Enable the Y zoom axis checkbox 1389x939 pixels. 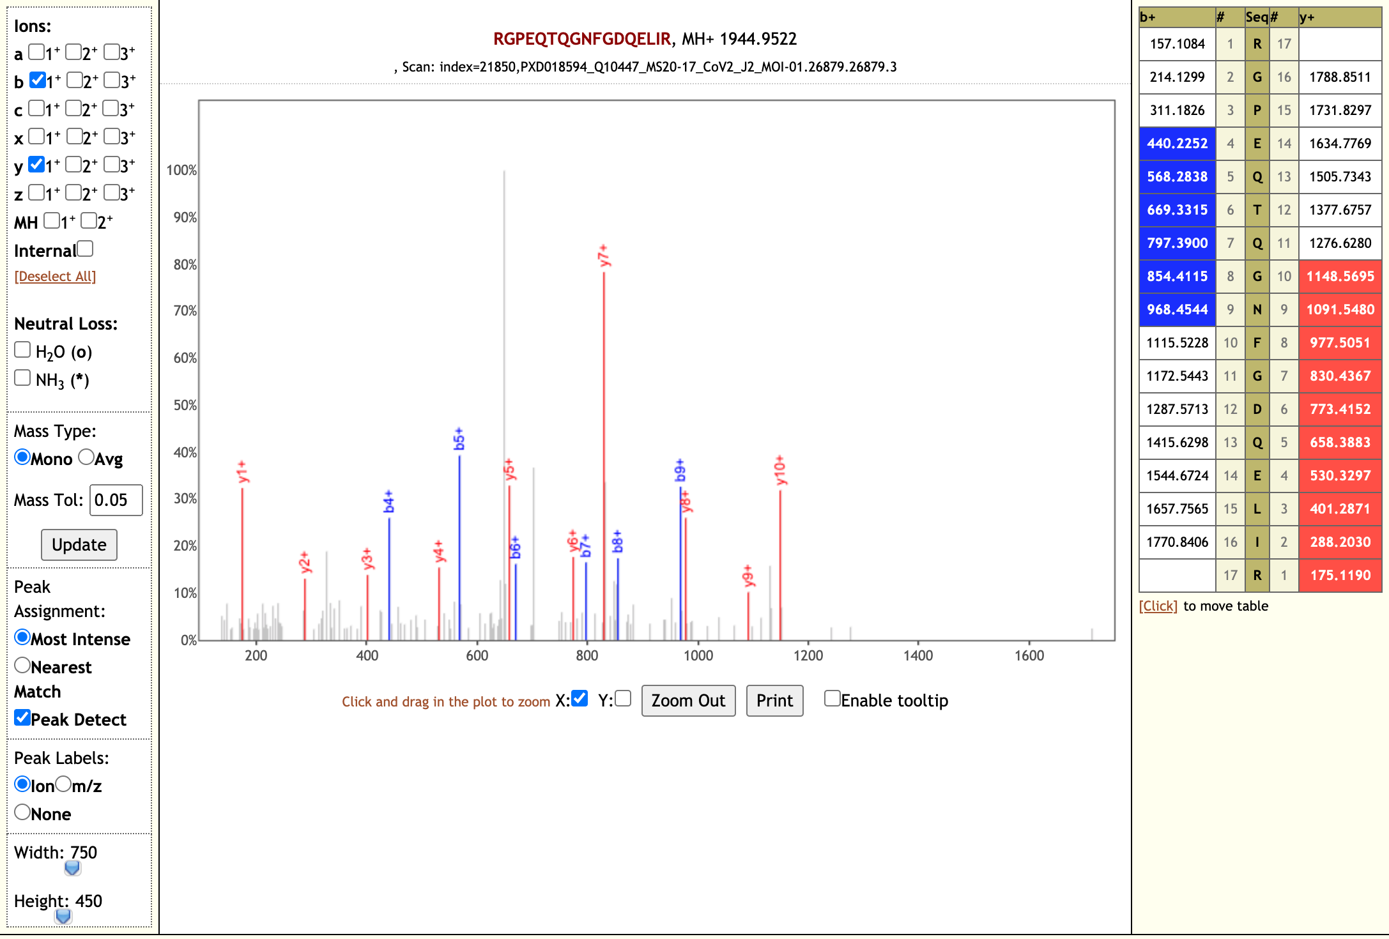pyautogui.click(x=623, y=698)
